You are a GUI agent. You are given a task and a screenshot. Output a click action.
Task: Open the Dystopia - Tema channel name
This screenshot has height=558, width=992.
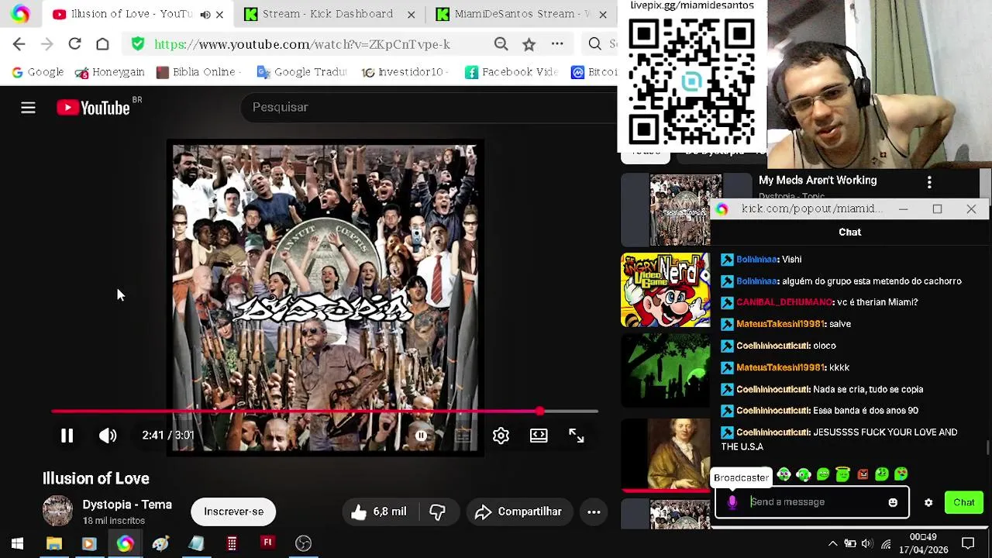(127, 505)
